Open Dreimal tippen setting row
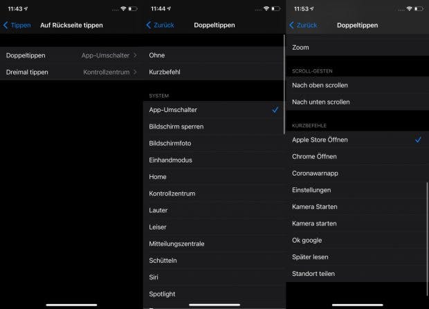The height and width of the screenshot is (309, 429). click(71, 72)
